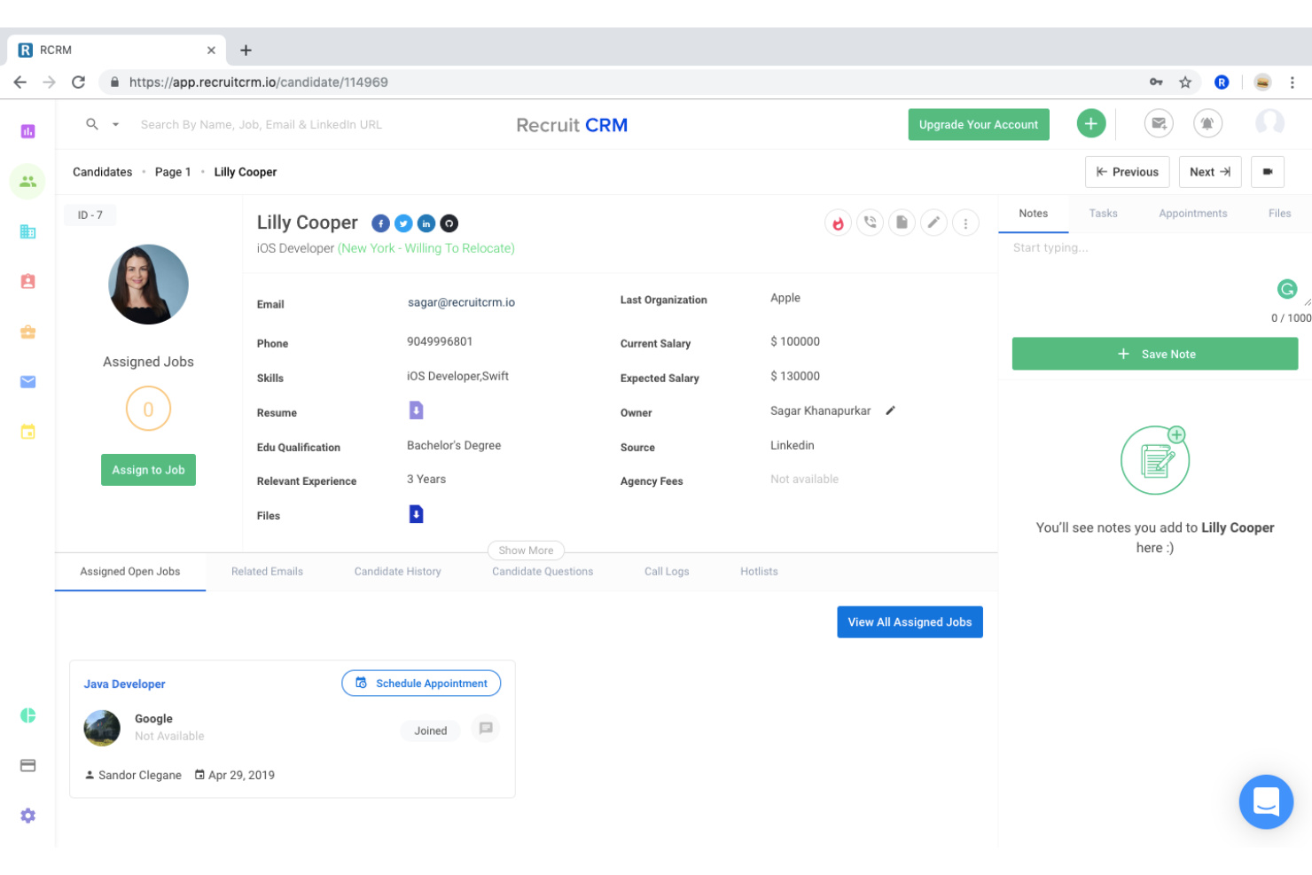This screenshot has width=1312, height=875.
Task: Open Lilly Cooper's GitHub profile icon
Action: 449,223
